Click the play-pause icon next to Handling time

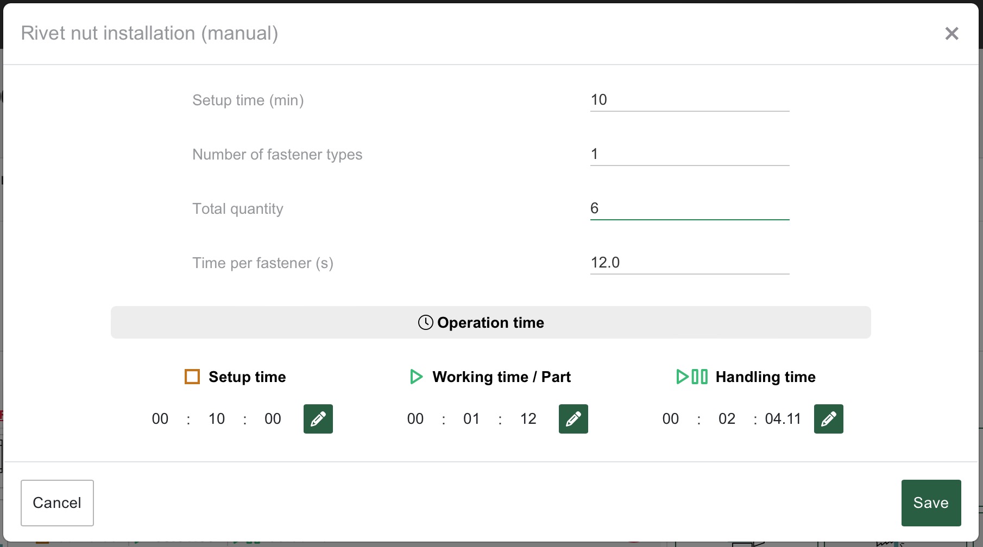pos(691,377)
